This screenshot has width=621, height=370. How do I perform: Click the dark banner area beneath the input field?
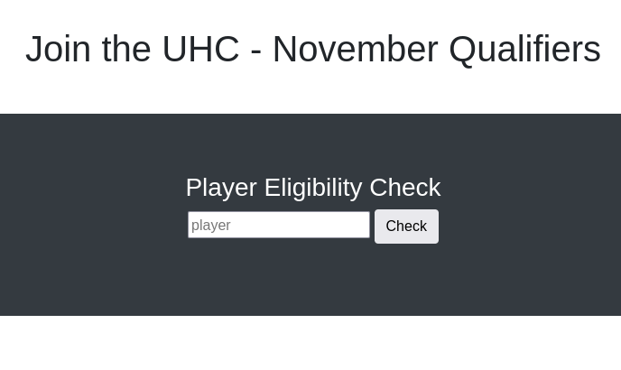click(x=279, y=280)
